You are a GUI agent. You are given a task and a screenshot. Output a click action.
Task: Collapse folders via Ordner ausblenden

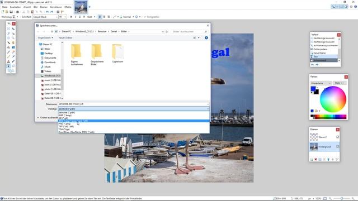48,118
